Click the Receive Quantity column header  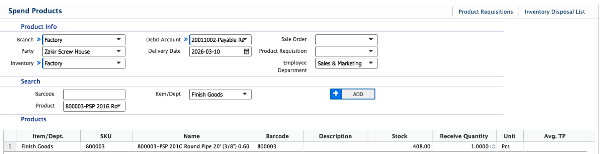coord(464,136)
